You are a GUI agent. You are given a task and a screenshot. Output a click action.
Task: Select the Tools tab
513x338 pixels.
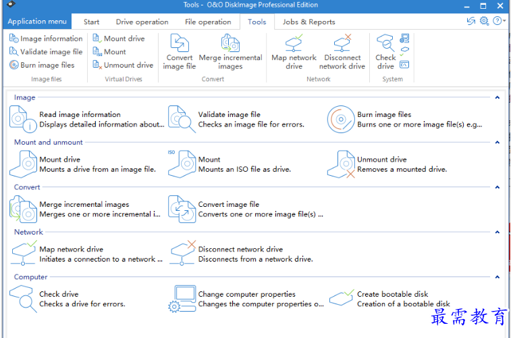[x=256, y=22]
